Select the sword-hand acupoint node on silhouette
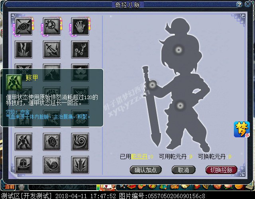The image size is (255, 199). 152,85
